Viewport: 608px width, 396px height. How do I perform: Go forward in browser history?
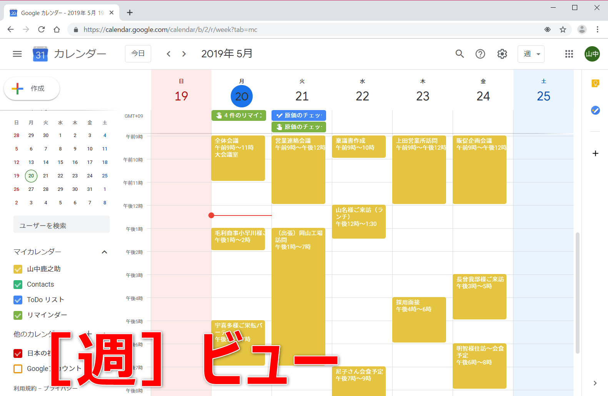pos(26,30)
